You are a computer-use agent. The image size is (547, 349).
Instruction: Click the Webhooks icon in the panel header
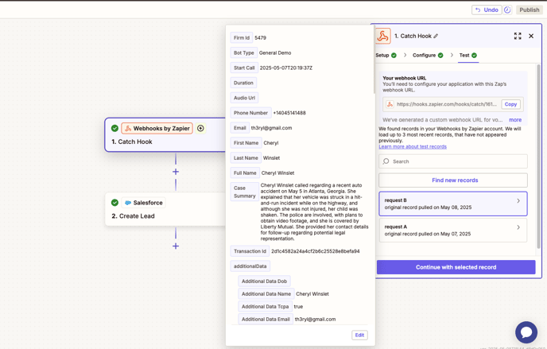pyautogui.click(x=383, y=37)
